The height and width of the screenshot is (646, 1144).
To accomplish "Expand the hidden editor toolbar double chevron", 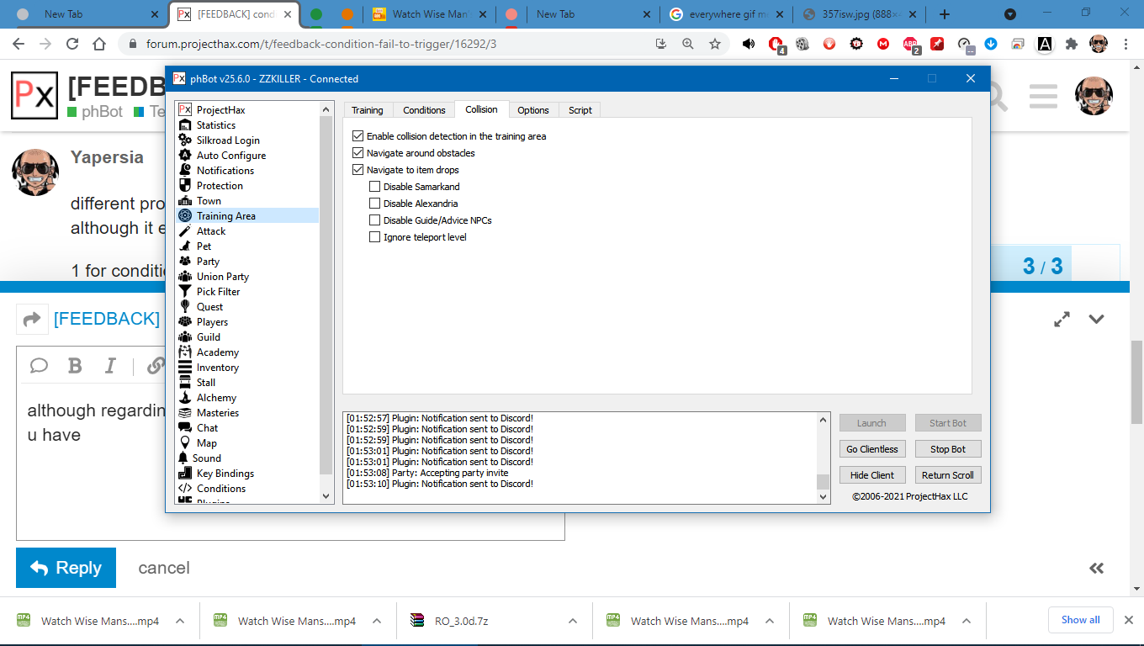I will 1096,569.
